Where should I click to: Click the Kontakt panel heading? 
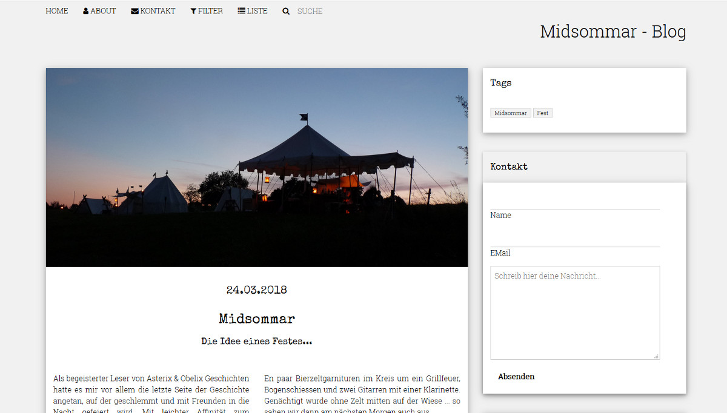point(509,167)
